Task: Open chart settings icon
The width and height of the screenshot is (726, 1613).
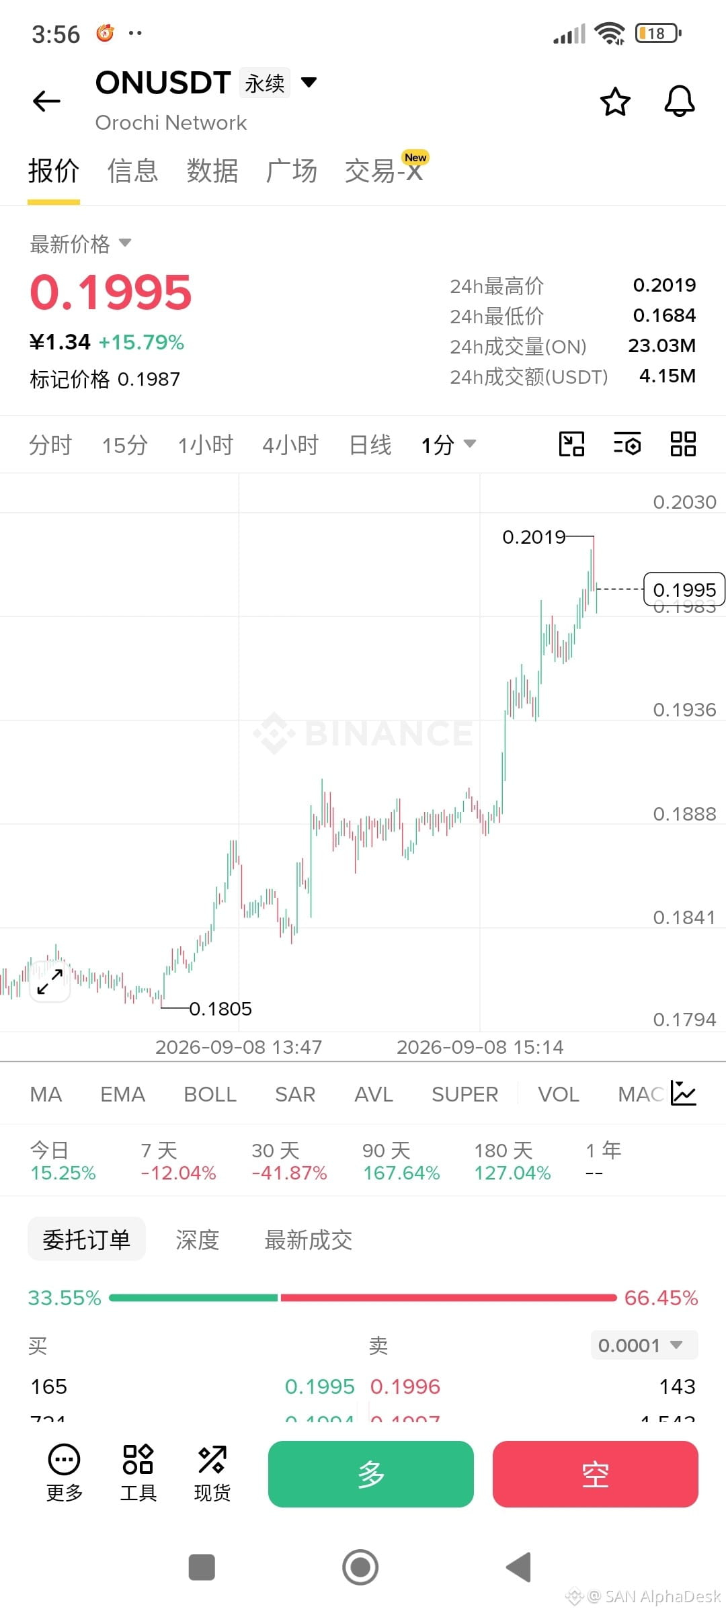Action: [627, 444]
